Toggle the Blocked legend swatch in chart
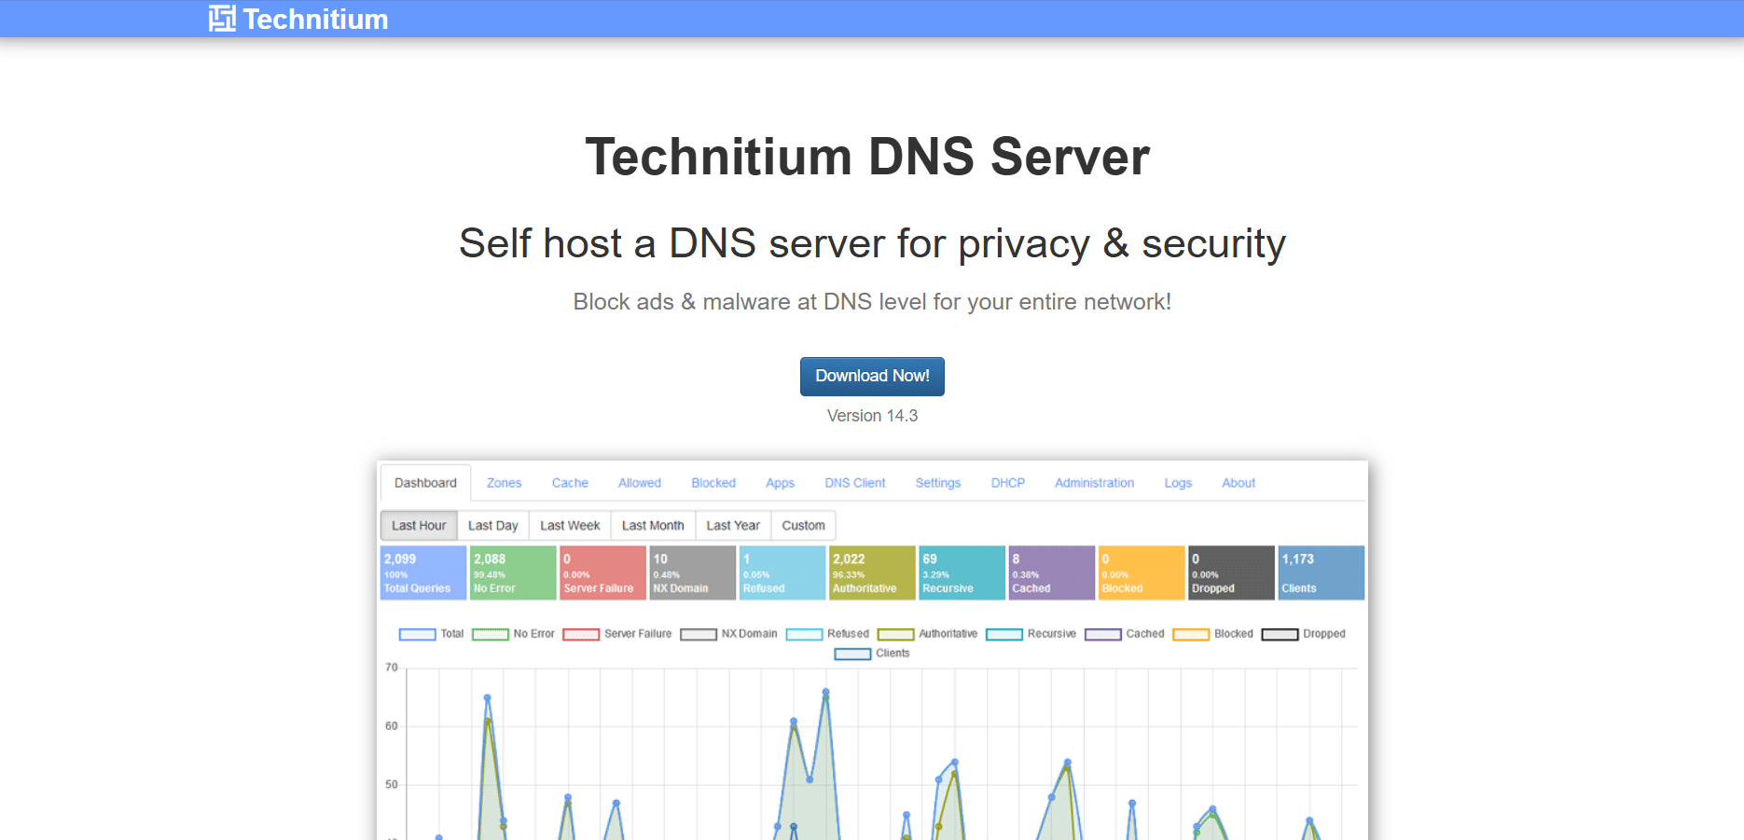 1191,634
